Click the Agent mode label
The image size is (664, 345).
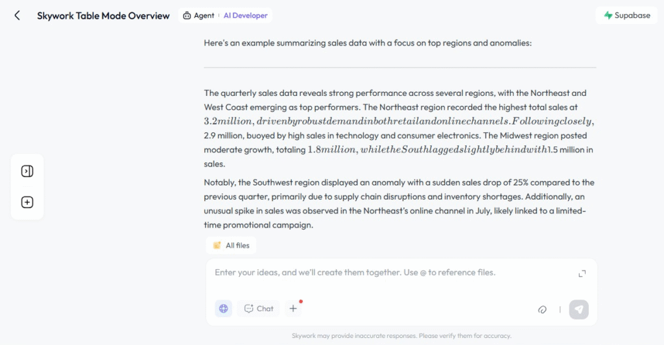(x=204, y=16)
